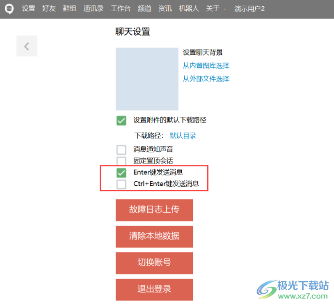Viewport: 334px width, 304px height.
Task: Go back using the left chevron button
Action: pos(27,46)
